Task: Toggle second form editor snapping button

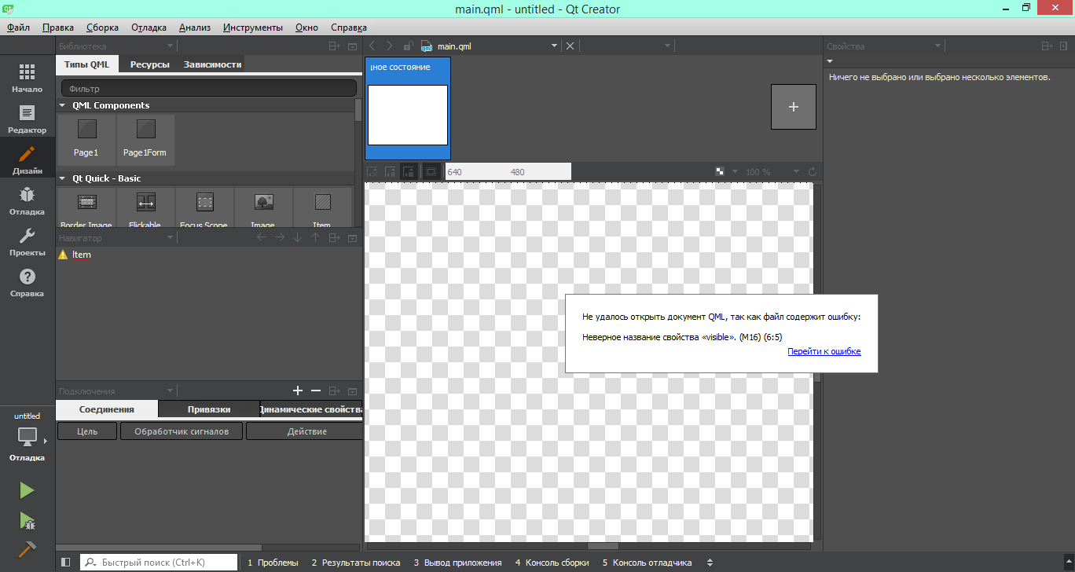Action: (x=391, y=171)
